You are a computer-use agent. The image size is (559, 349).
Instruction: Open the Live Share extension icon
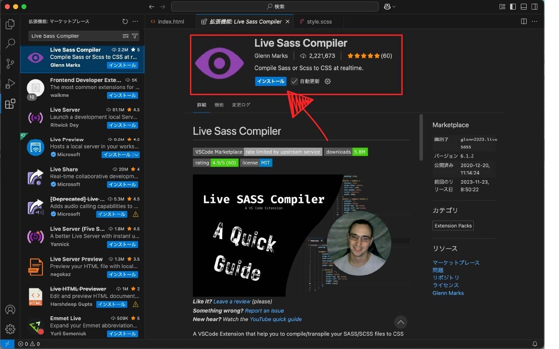[35, 177]
